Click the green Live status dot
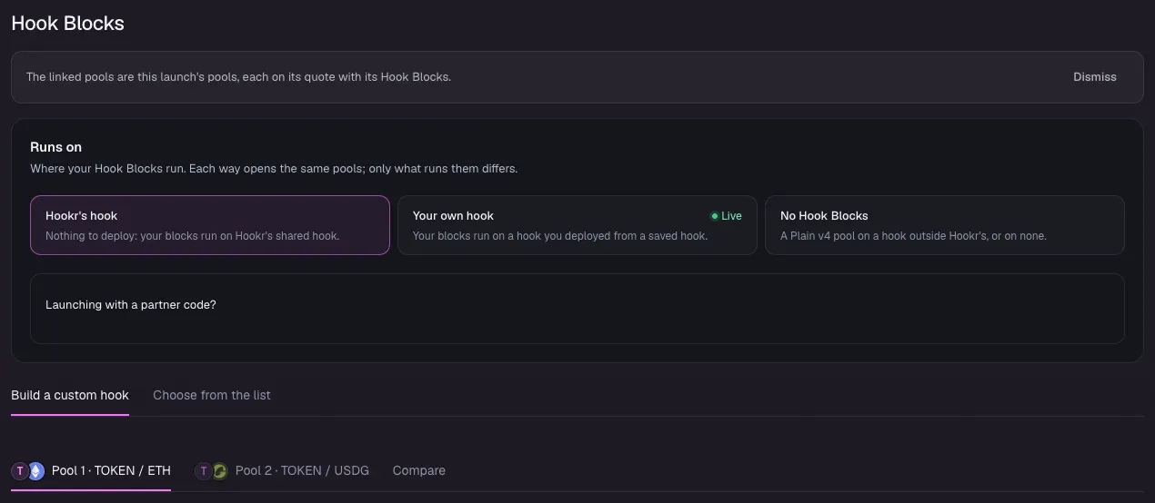 click(715, 216)
